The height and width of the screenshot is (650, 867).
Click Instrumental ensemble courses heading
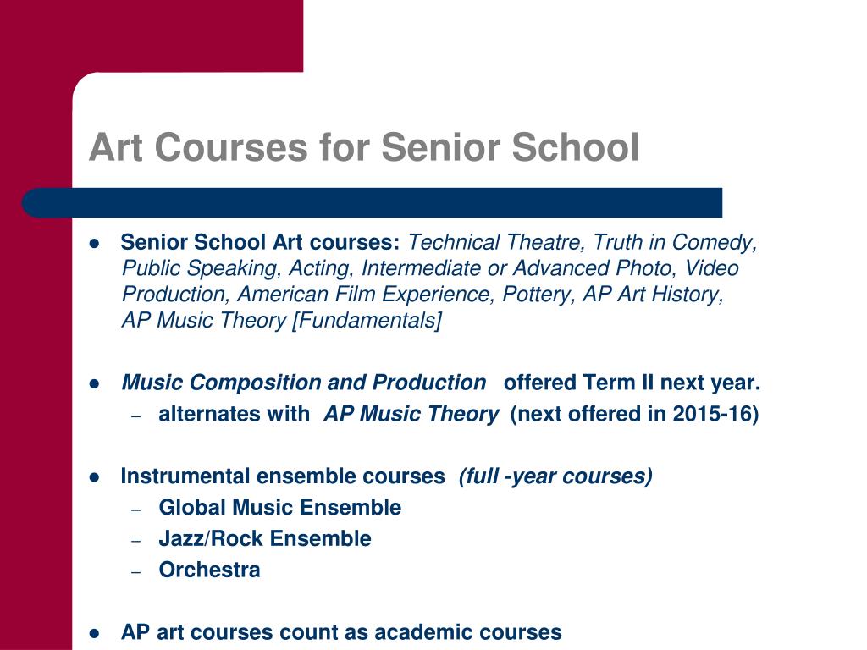pos(283,476)
